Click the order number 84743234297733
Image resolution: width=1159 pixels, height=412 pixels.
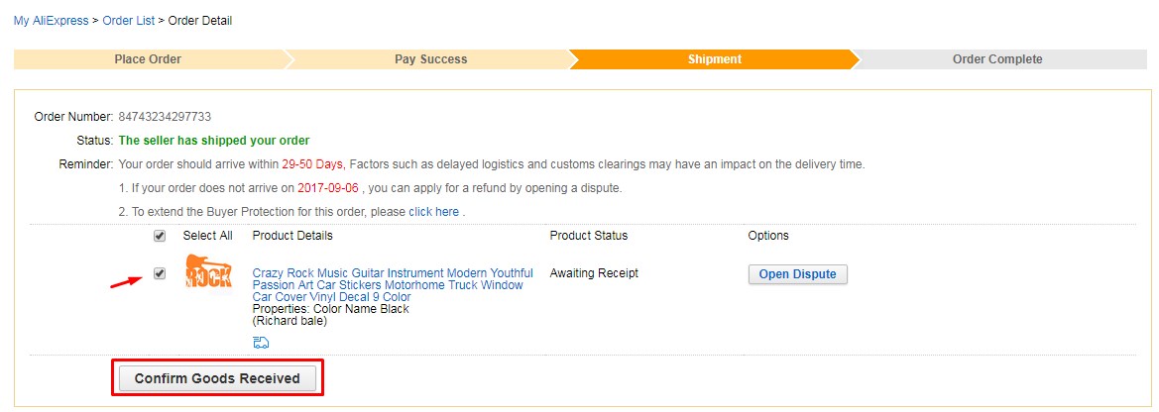pos(165,117)
